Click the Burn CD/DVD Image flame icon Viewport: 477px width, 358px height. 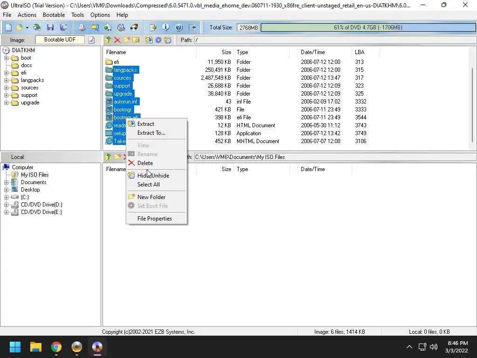point(134,28)
